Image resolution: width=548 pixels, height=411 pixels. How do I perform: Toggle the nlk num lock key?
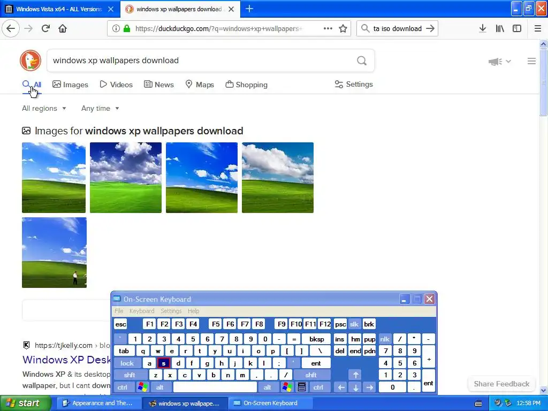(x=385, y=339)
